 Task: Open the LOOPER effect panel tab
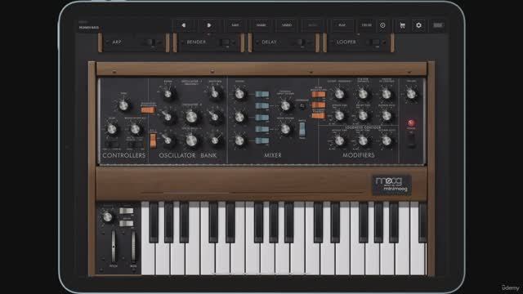[346, 42]
